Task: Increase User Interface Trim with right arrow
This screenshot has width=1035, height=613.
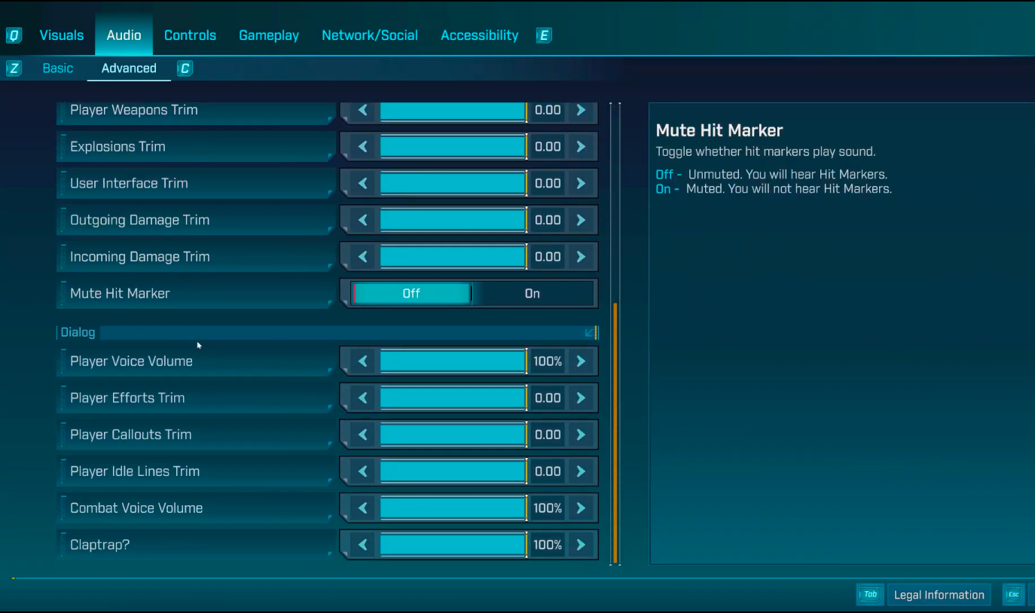Action: coord(581,183)
